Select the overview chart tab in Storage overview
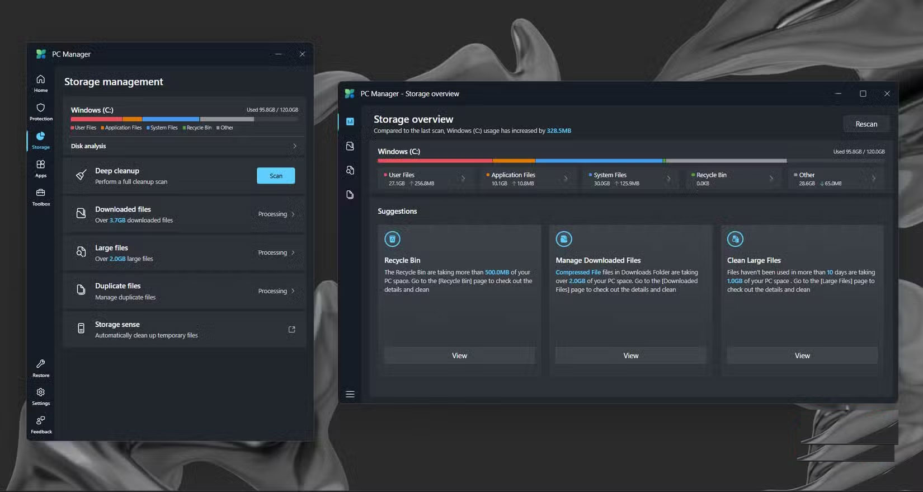Screen dimensions: 923x492 350,121
